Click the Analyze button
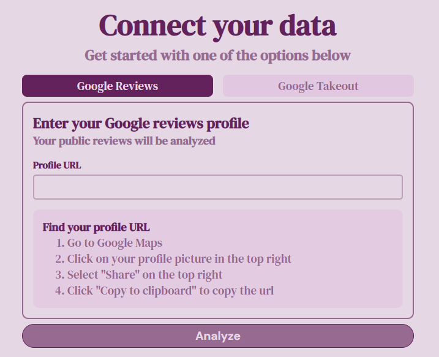The image size is (439, 357). tap(218, 336)
